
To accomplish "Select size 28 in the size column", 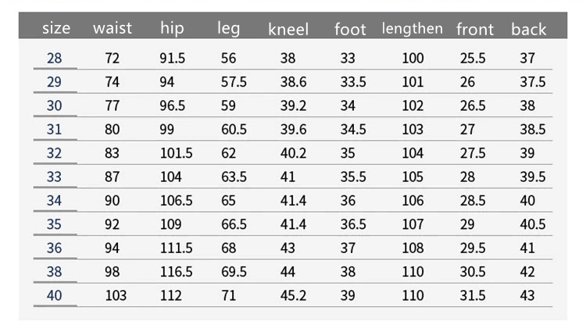I will (54, 59).
